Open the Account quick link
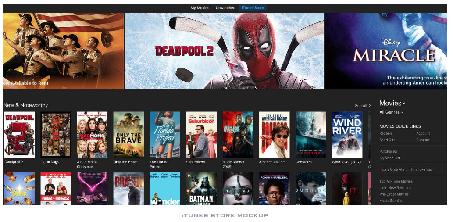The image size is (453, 222). [x=423, y=133]
